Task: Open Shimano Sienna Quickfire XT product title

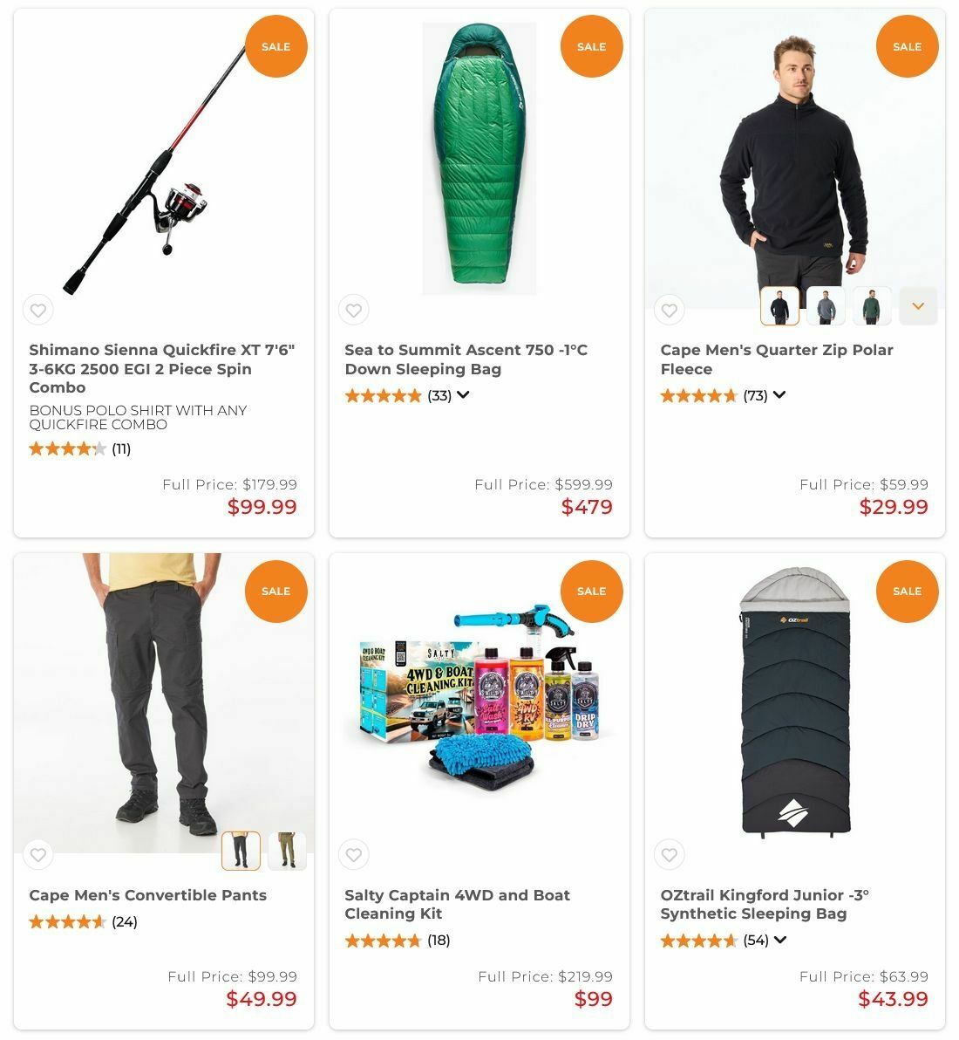Action: click(x=162, y=368)
